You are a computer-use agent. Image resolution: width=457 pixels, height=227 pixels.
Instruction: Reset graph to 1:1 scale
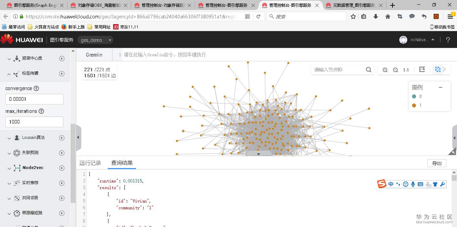pyautogui.click(x=406, y=70)
